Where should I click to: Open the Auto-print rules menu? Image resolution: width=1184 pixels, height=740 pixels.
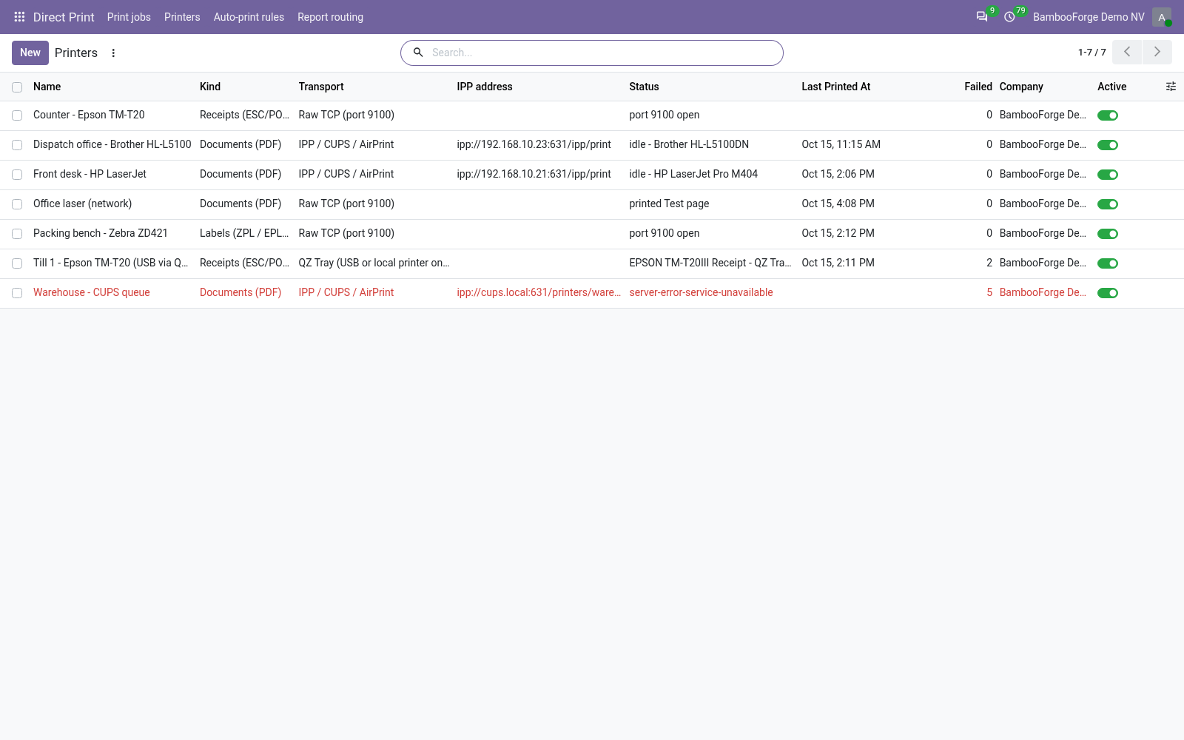point(249,17)
